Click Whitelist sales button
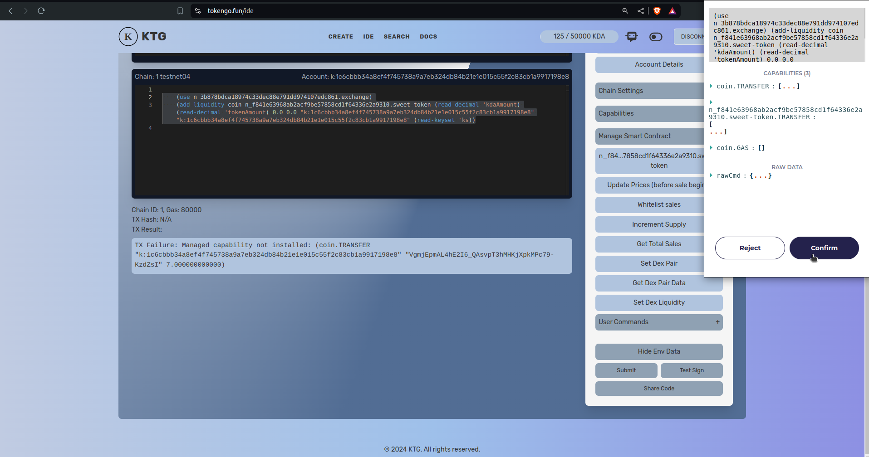The height and width of the screenshot is (457, 869). point(650,204)
